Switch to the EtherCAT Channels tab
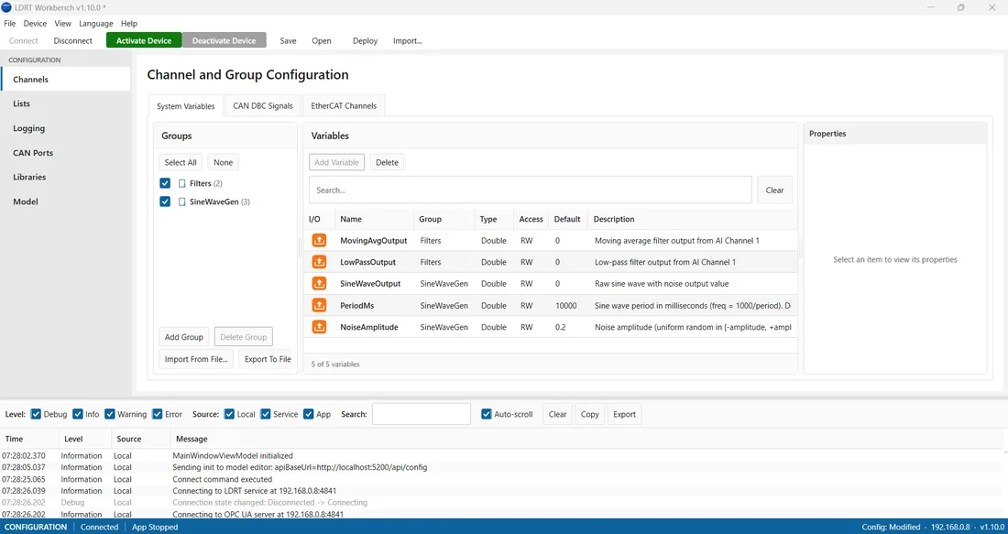1008x534 pixels. point(344,106)
